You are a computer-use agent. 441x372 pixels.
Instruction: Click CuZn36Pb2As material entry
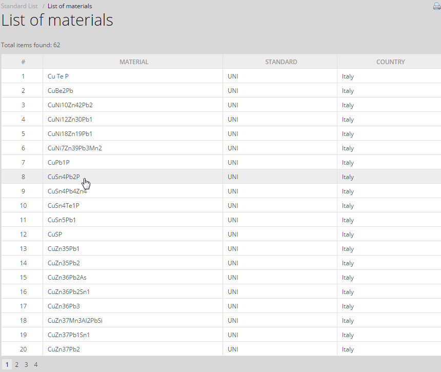click(67, 278)
